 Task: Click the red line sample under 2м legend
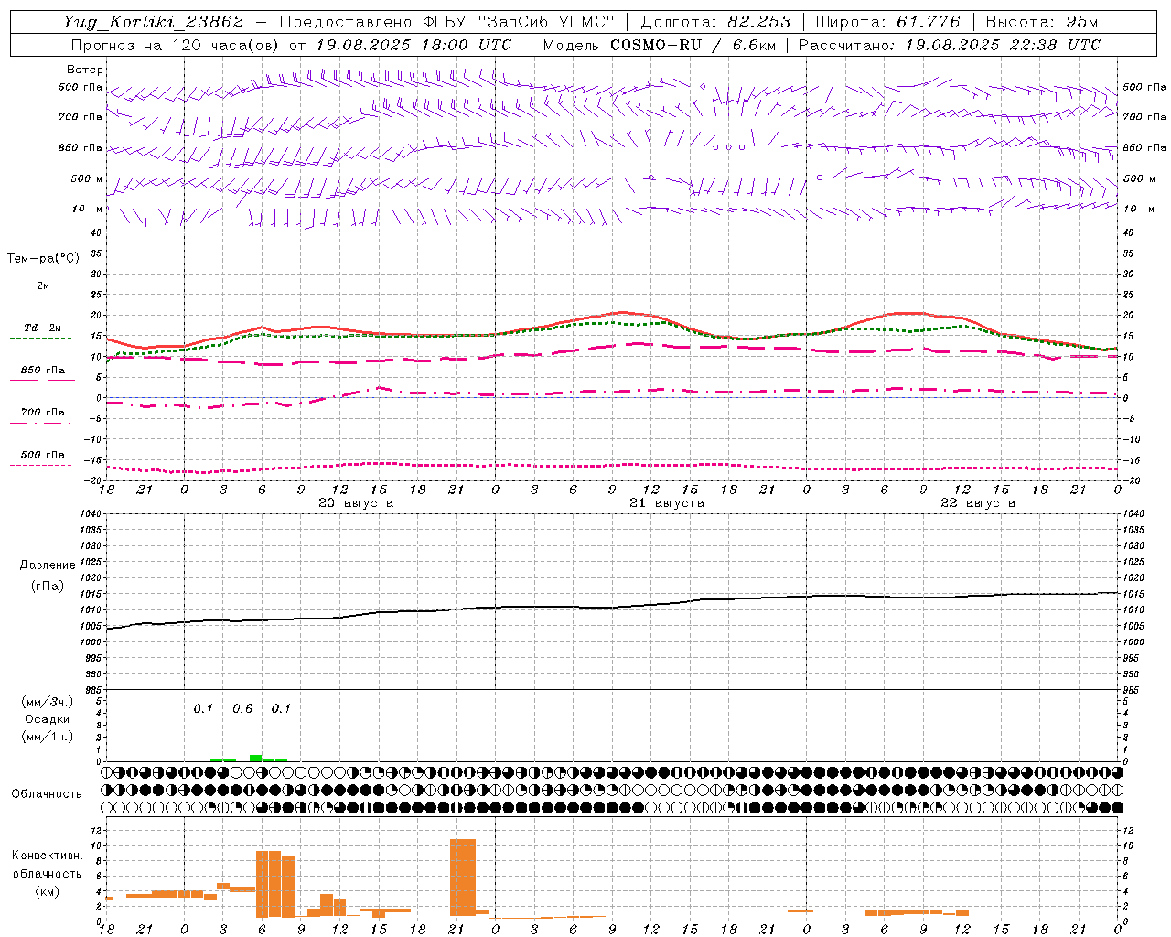[42, 296]
